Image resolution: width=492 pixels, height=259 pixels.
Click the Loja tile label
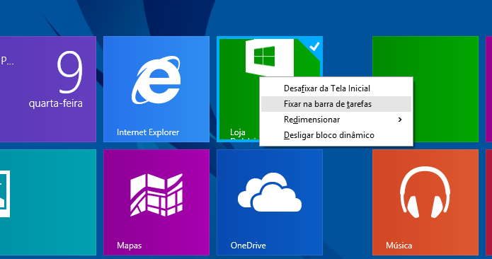click(x=238, y=132)
